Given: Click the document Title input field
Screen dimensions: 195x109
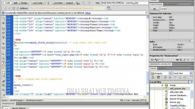Looking at the screenshot, I should click(125, 3).
